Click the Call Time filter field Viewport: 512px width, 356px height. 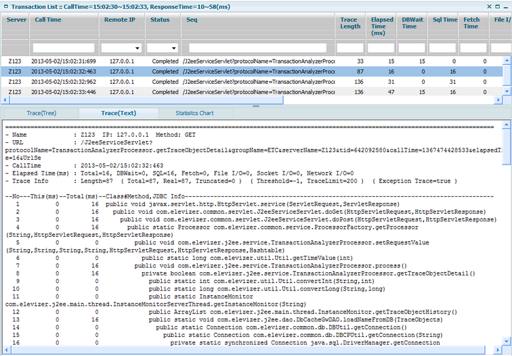[64, 48]
